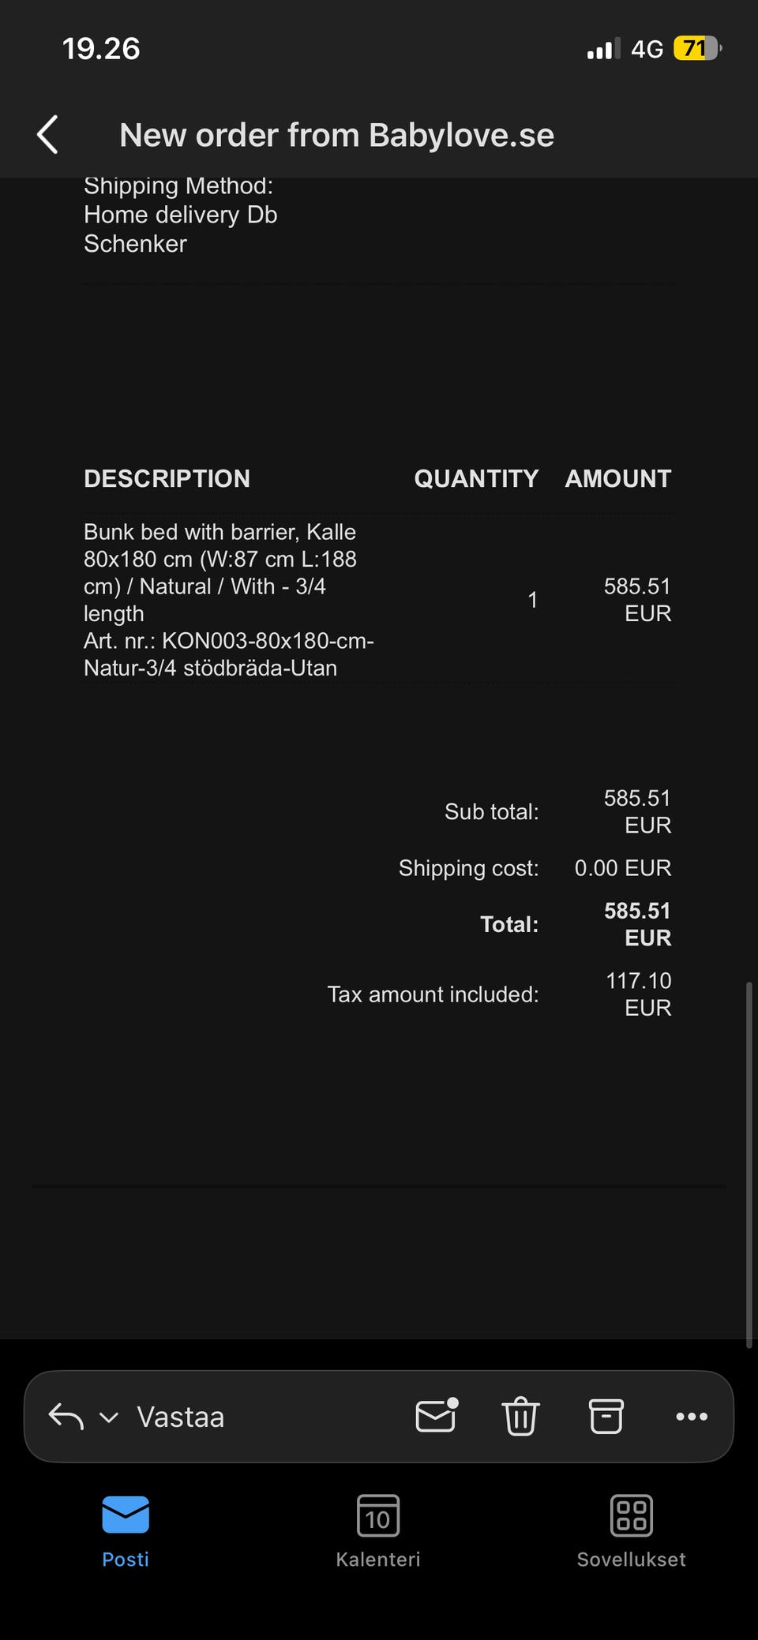Delete the email with trash icon

pyautogui.click(x=521, y=1416)
